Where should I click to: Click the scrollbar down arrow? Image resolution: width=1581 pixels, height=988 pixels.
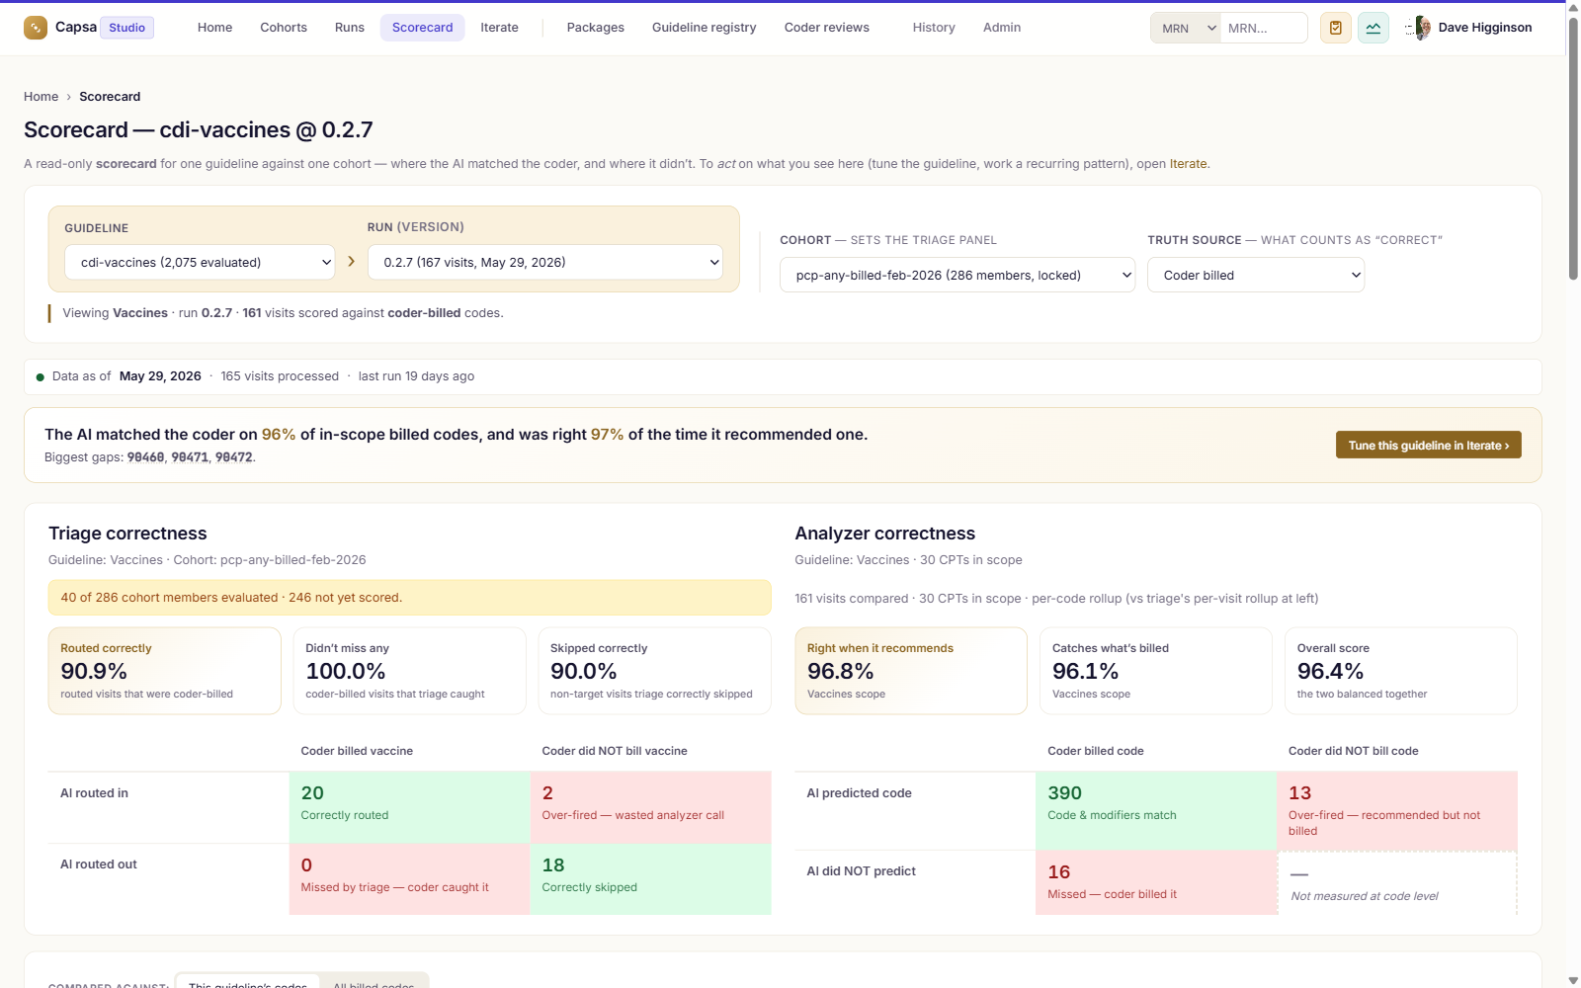click(1573, 980)
